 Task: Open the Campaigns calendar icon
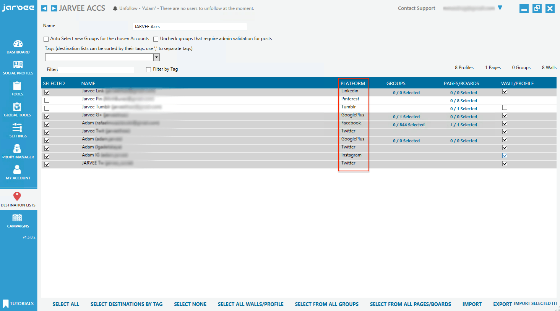click(17, 218)
